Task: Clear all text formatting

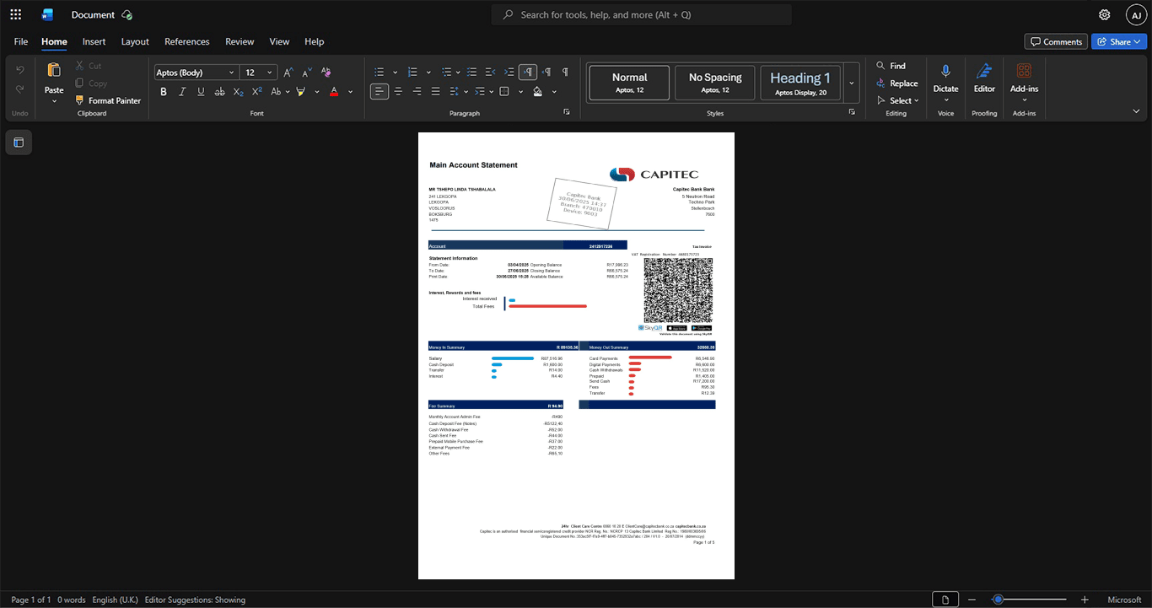Action: (326, 73)
